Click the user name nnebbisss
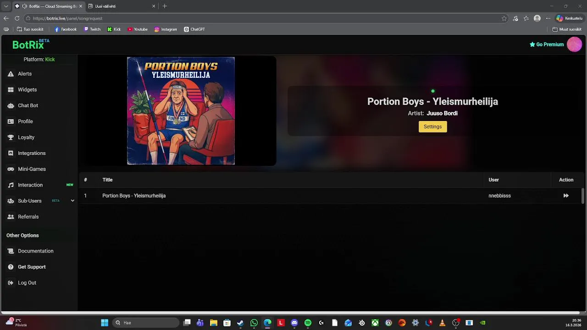The width and height of the screenshot is (587, 330). (499, 196)
